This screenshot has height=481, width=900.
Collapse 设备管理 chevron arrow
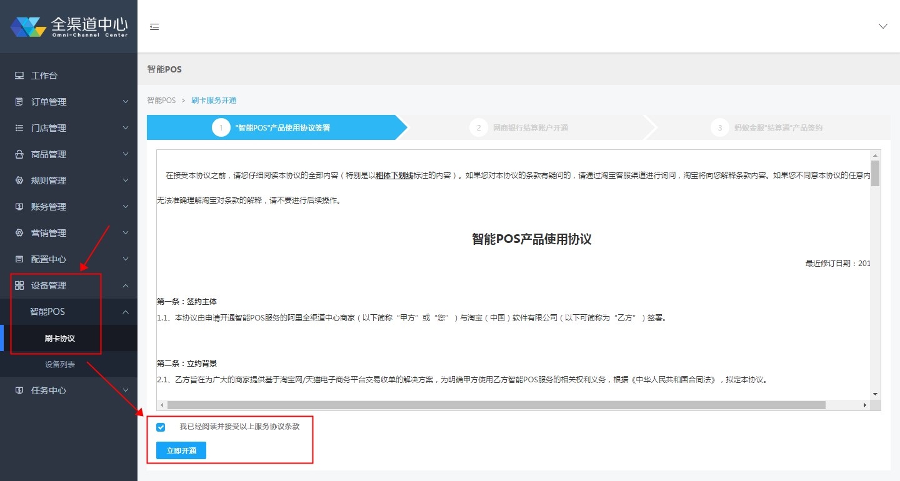[x=126, y=285]
